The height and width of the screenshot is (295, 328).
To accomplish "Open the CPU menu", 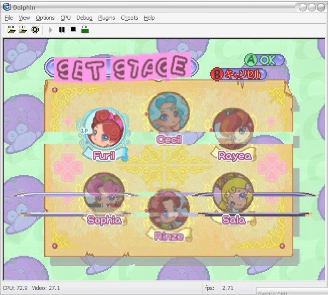I will coord(65,18).
